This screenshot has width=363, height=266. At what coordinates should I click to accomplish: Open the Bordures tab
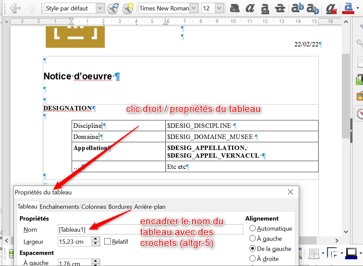(x=120, y=207)
